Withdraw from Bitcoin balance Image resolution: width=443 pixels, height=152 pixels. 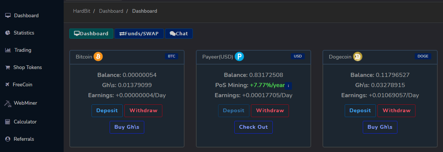(143, 111)
